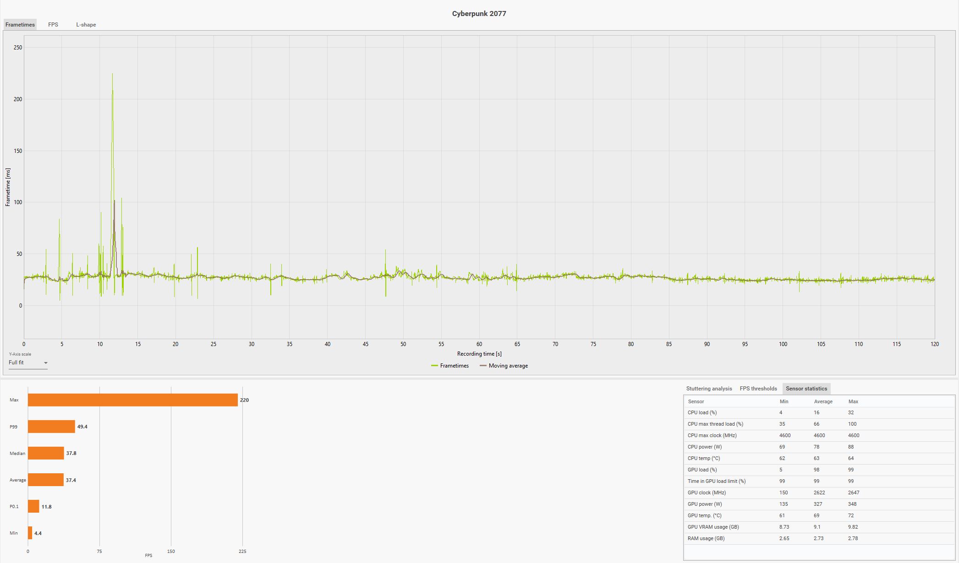Select the CPU temp row
Image resolution: width=959 pixels, height=563 pixels.
pos(703,458)
